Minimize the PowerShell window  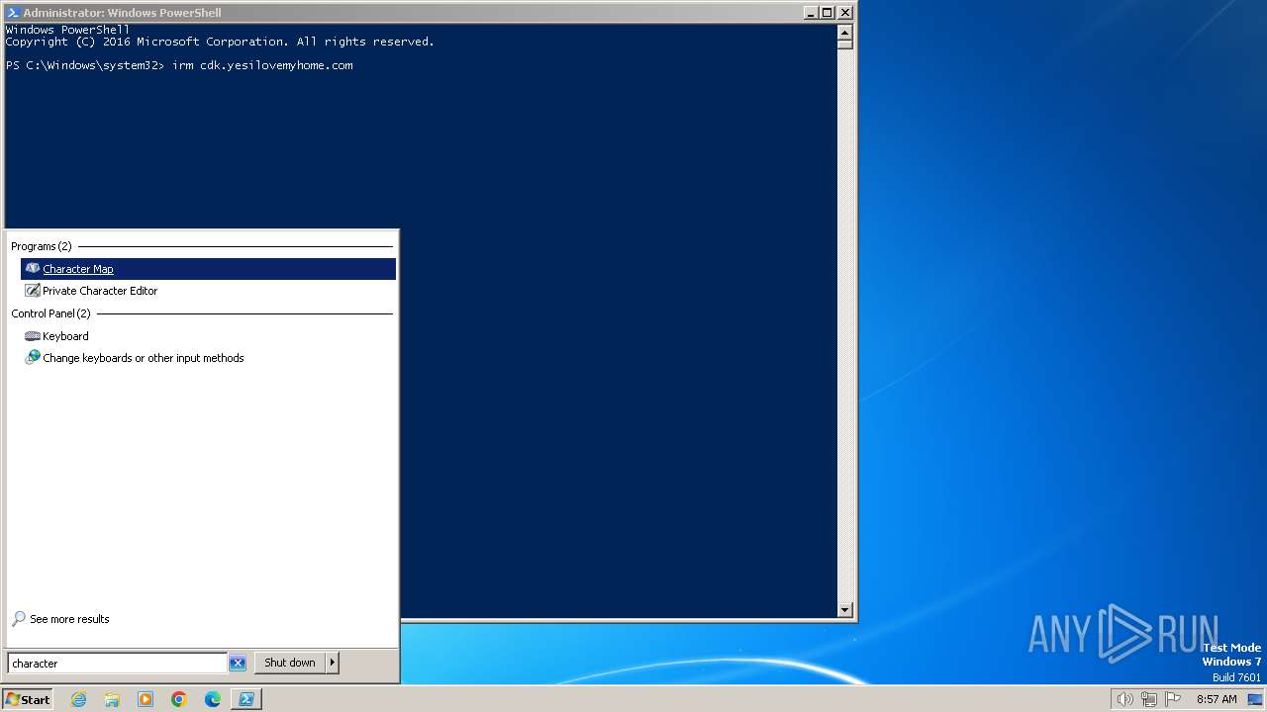811,13
